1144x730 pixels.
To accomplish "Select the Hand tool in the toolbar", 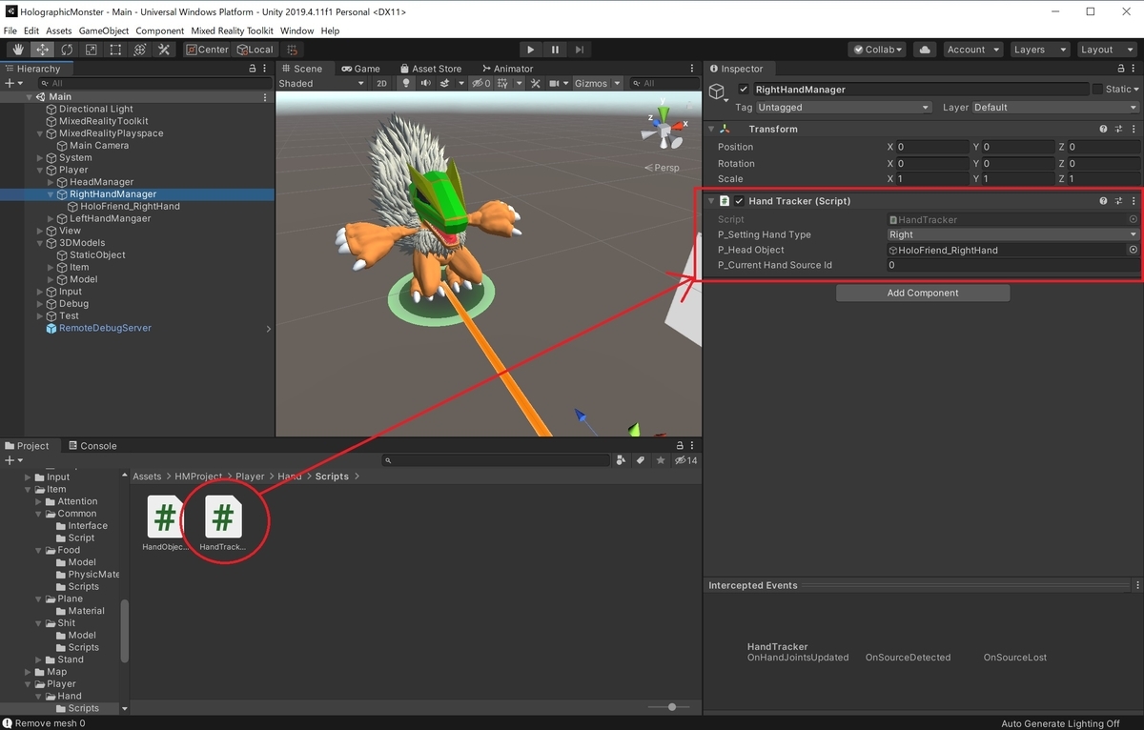I will [18, 50].
